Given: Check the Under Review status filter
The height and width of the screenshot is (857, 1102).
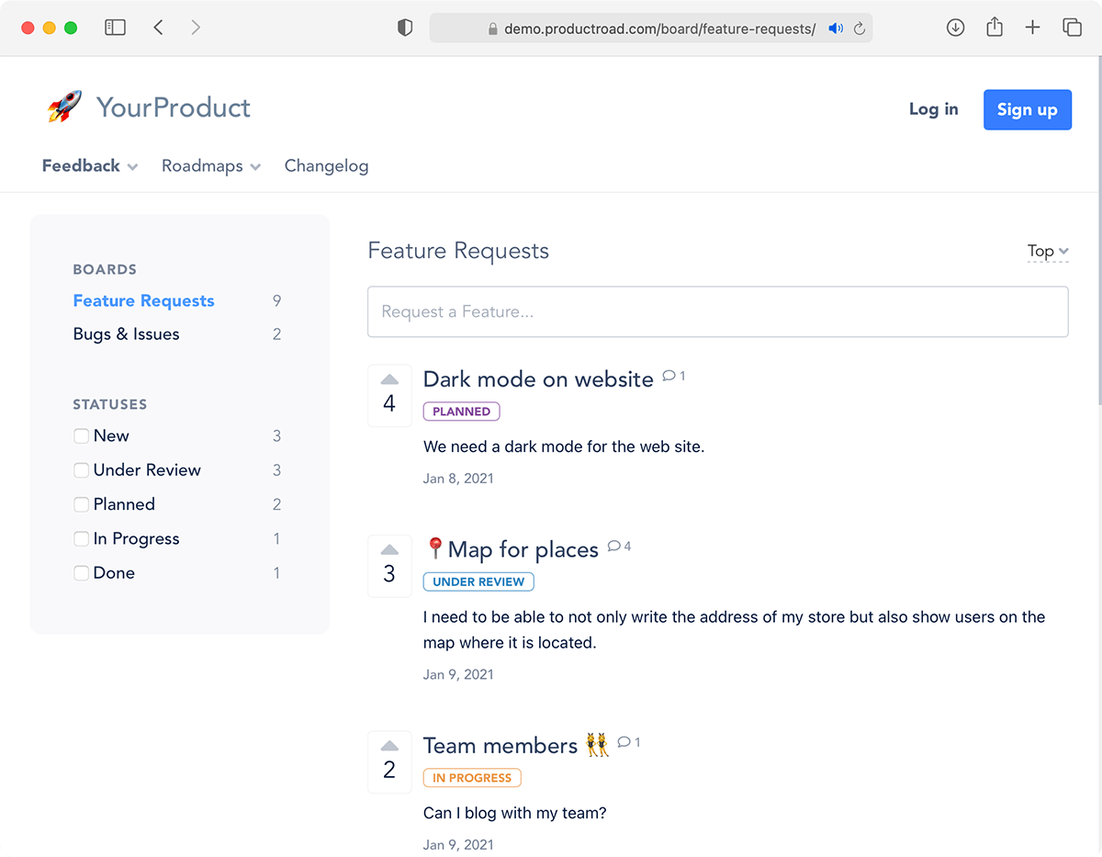Looking at the screenshot, I should click(x=81, y=469).
